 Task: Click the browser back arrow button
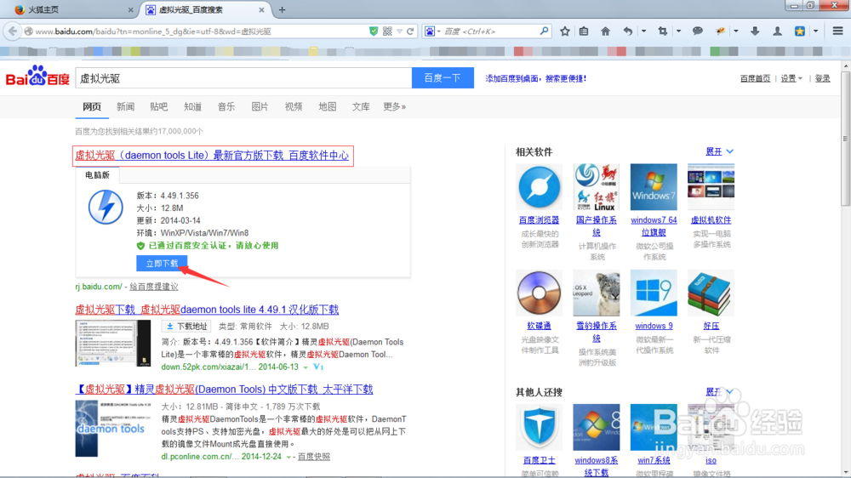pyautogui.click(x=12, y=31)
